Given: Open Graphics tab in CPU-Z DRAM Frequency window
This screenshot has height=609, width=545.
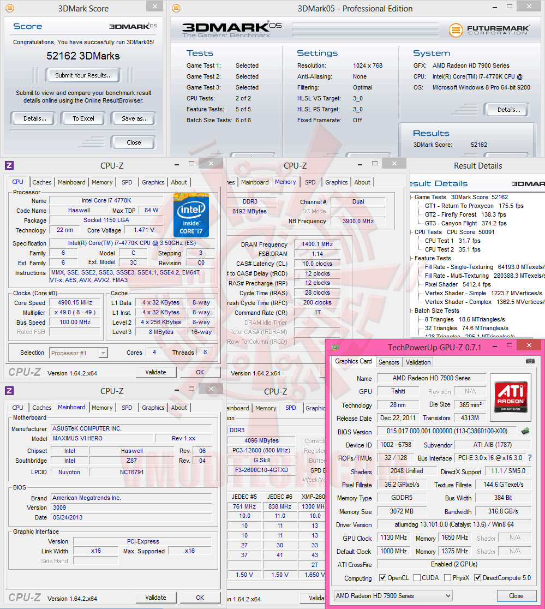Looking at the screenshot, I should pyautogui.click(x=337, y=182).
